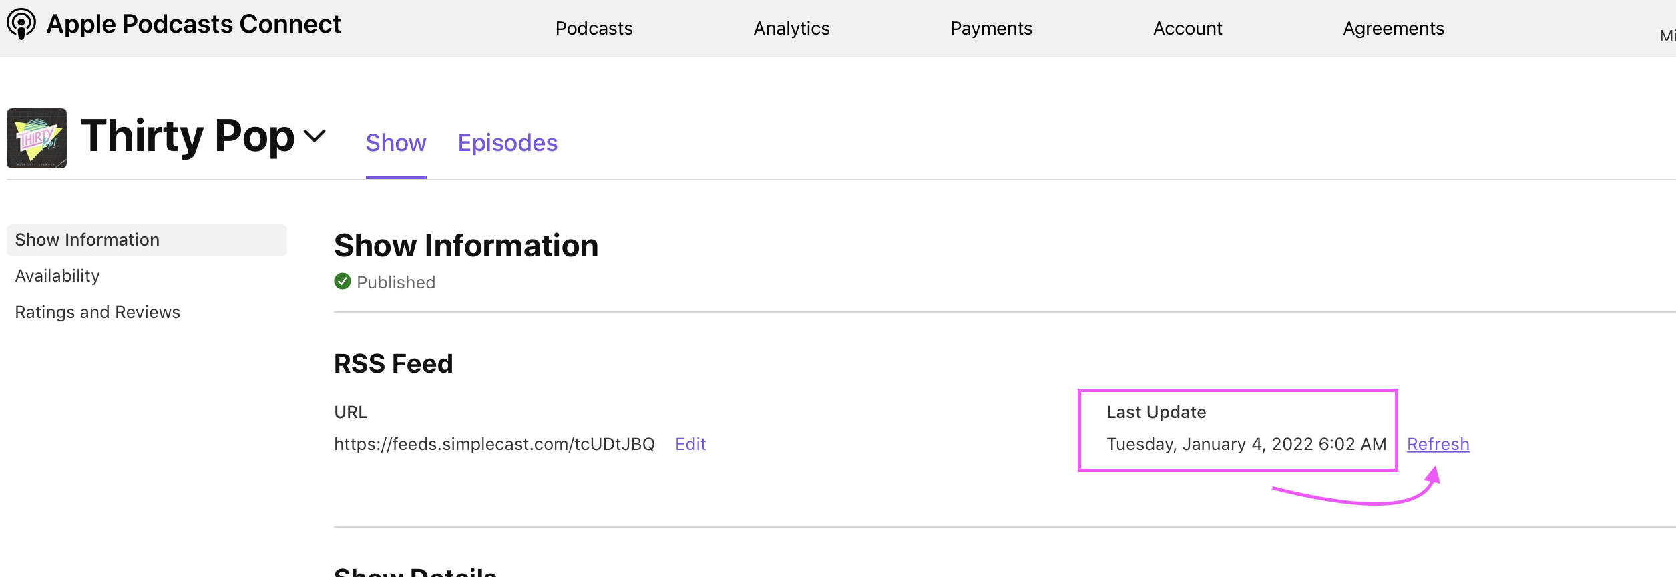The height and width of the screenshot is (577, 1676).
Task: Go to the Analytics section
Action: click(x=791, y=28)
